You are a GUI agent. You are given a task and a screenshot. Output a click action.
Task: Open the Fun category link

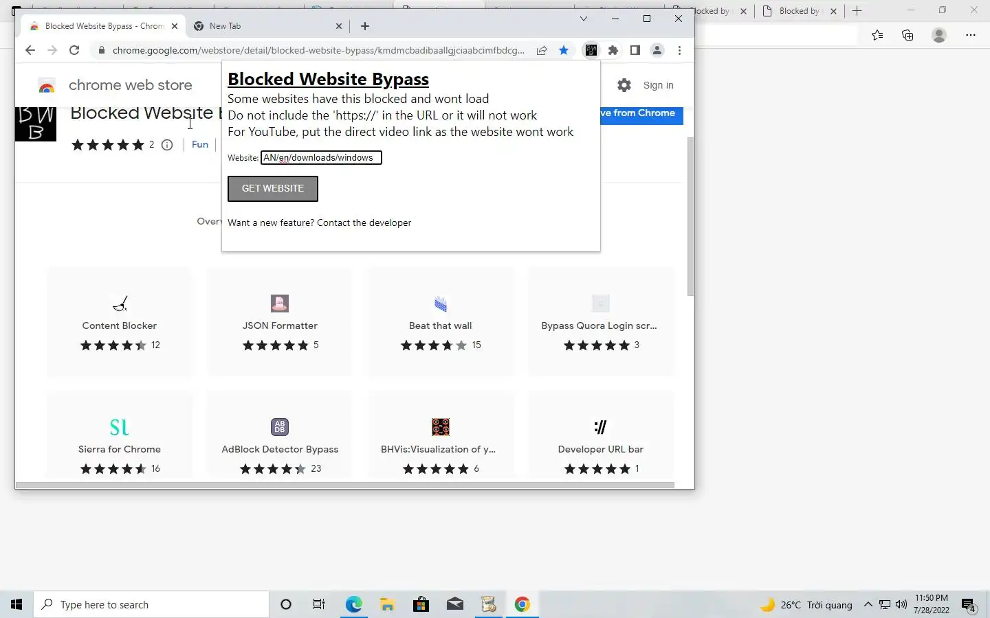click(x=200, y=145)
